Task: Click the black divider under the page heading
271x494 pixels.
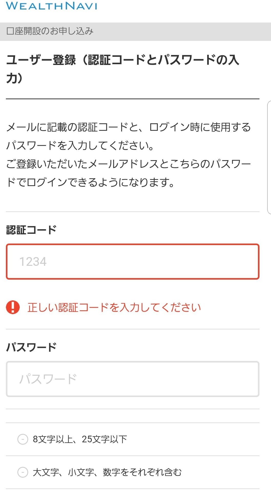Action: tap(133, 99)
